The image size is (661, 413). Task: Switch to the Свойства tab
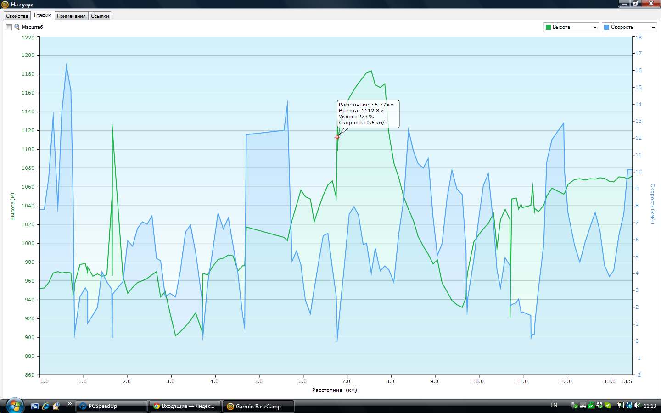point(17,16)
